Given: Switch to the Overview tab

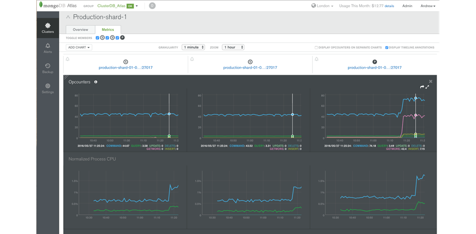Looking at the screenshot, I should [x=80, y=30].
